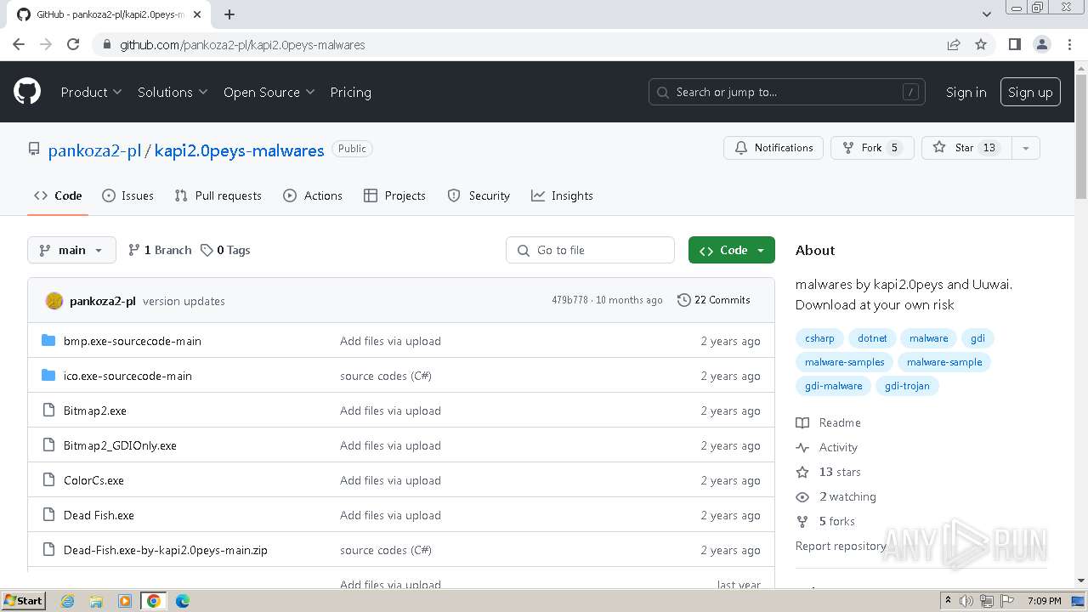
Task: Switch to the Projects tab
Action: [394, 195]
